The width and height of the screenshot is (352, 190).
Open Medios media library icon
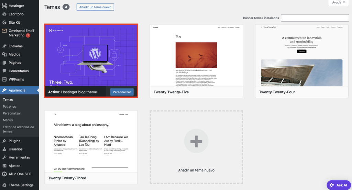tap(4, 54)
